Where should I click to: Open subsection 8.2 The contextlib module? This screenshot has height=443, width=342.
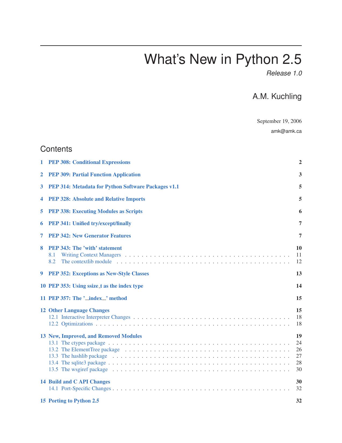pos(80,262)
